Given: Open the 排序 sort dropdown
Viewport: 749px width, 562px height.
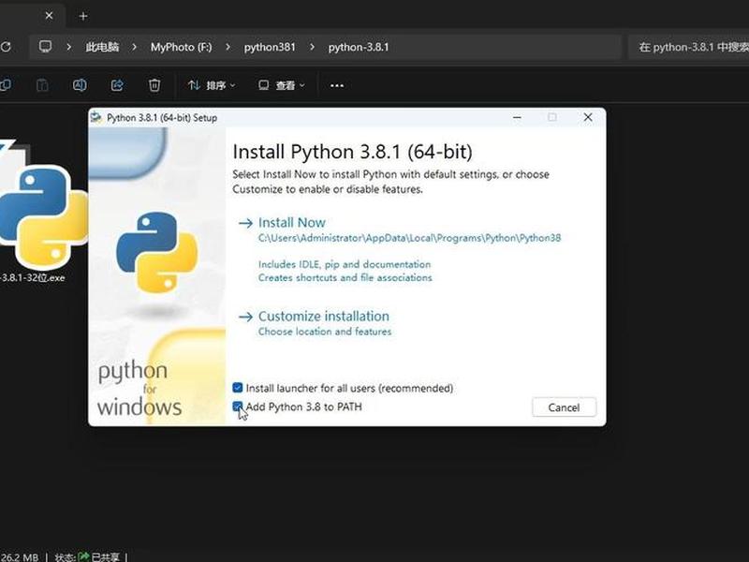Looking at the screenshot, I should [x=212, y=85].
